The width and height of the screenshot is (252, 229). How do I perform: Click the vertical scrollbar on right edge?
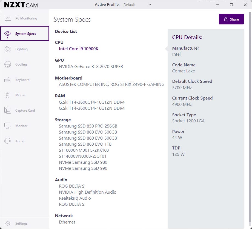(250, 117)
